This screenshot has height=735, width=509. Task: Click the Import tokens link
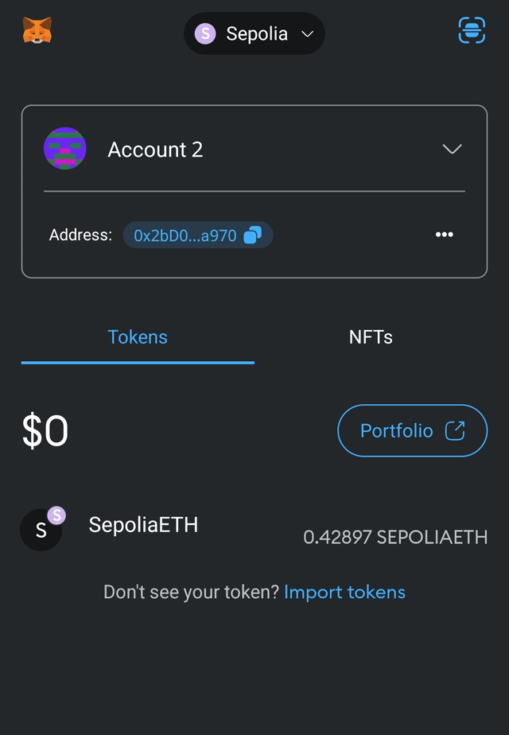344,592
